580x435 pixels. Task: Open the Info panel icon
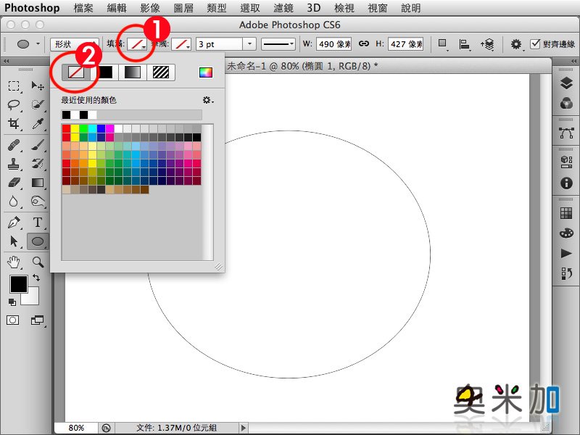click(x=566, y=183)
